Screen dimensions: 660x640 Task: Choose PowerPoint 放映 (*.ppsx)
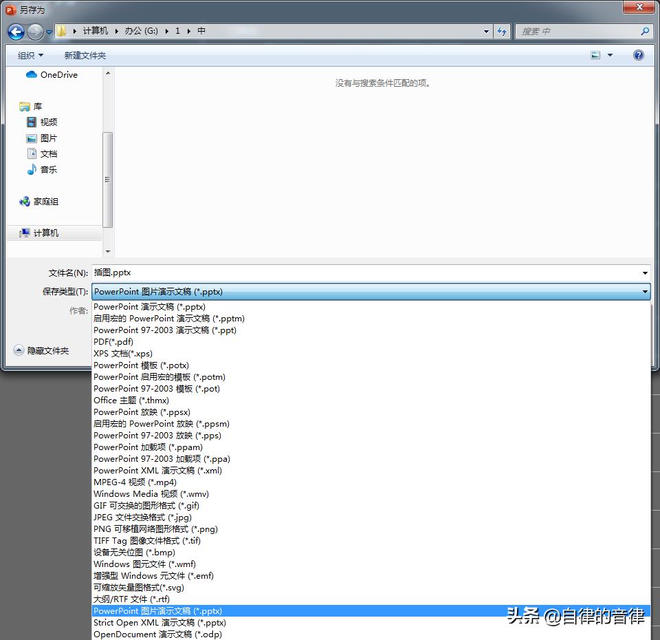coord(371,412)
